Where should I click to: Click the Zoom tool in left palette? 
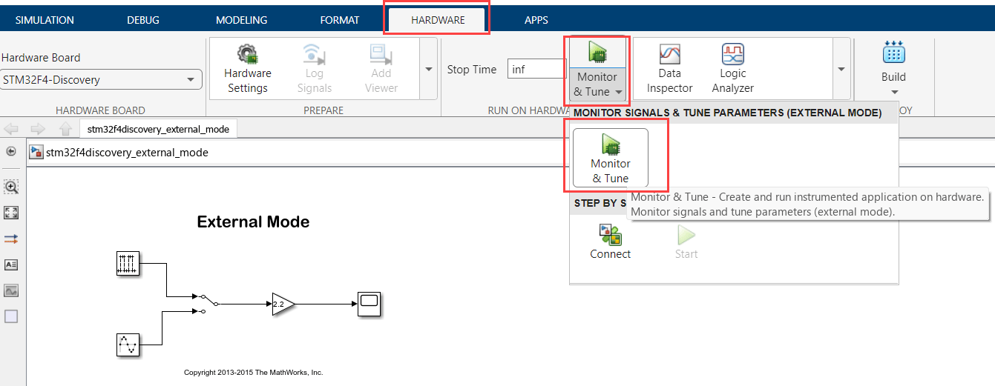click(11, 187)
